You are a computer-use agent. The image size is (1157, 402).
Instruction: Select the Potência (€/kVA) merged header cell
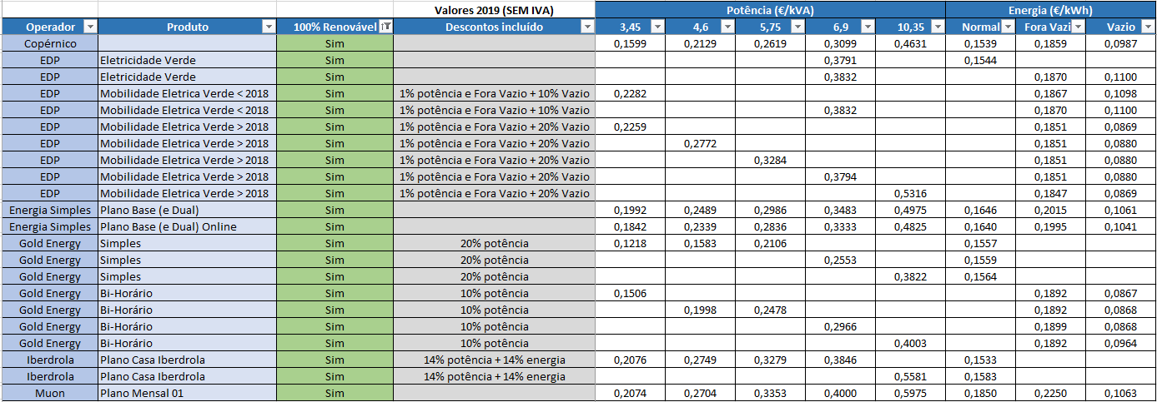click(x=770, y=10)
